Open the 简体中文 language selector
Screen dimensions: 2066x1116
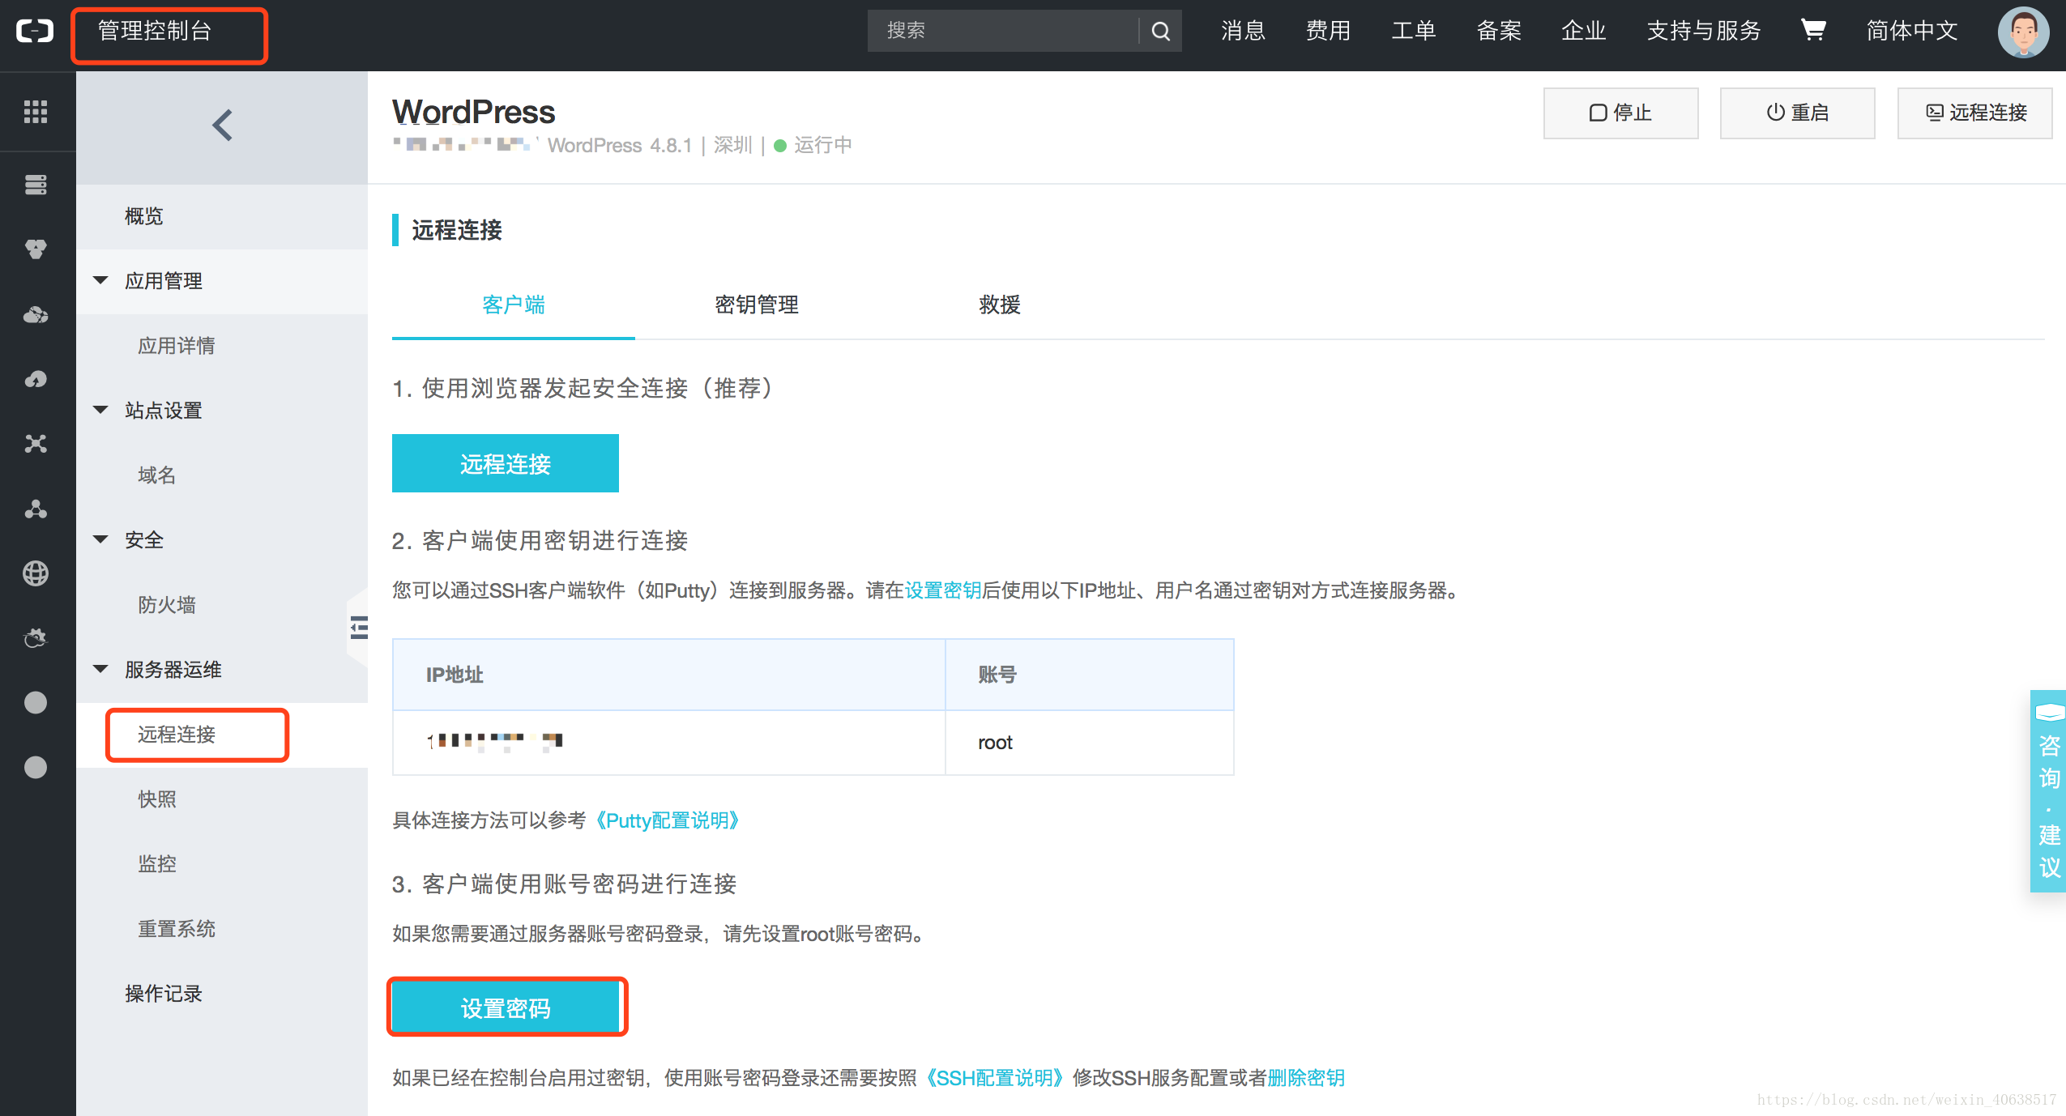click(x=1912, y=31)
